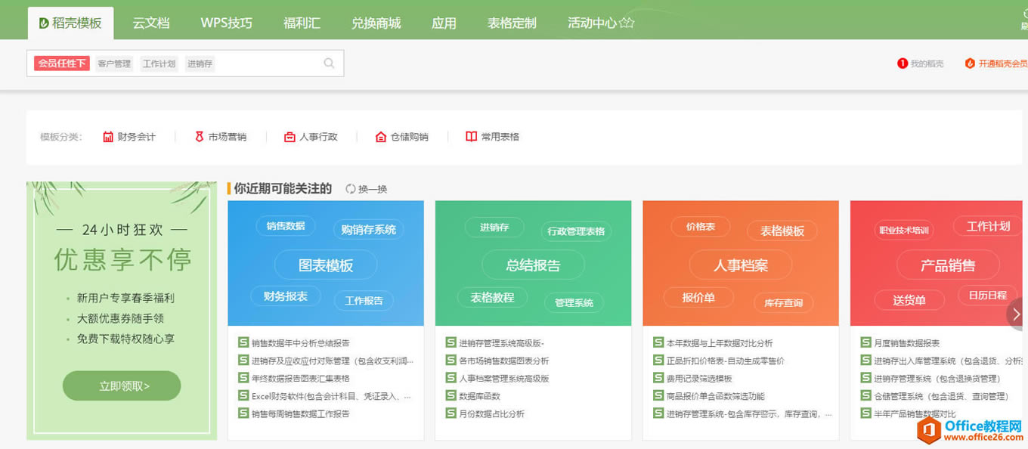
Task: Click spreadsheet icon beside 销售数据年中分析总结报告
Action: pyautogui.click(x=243, y=342)
